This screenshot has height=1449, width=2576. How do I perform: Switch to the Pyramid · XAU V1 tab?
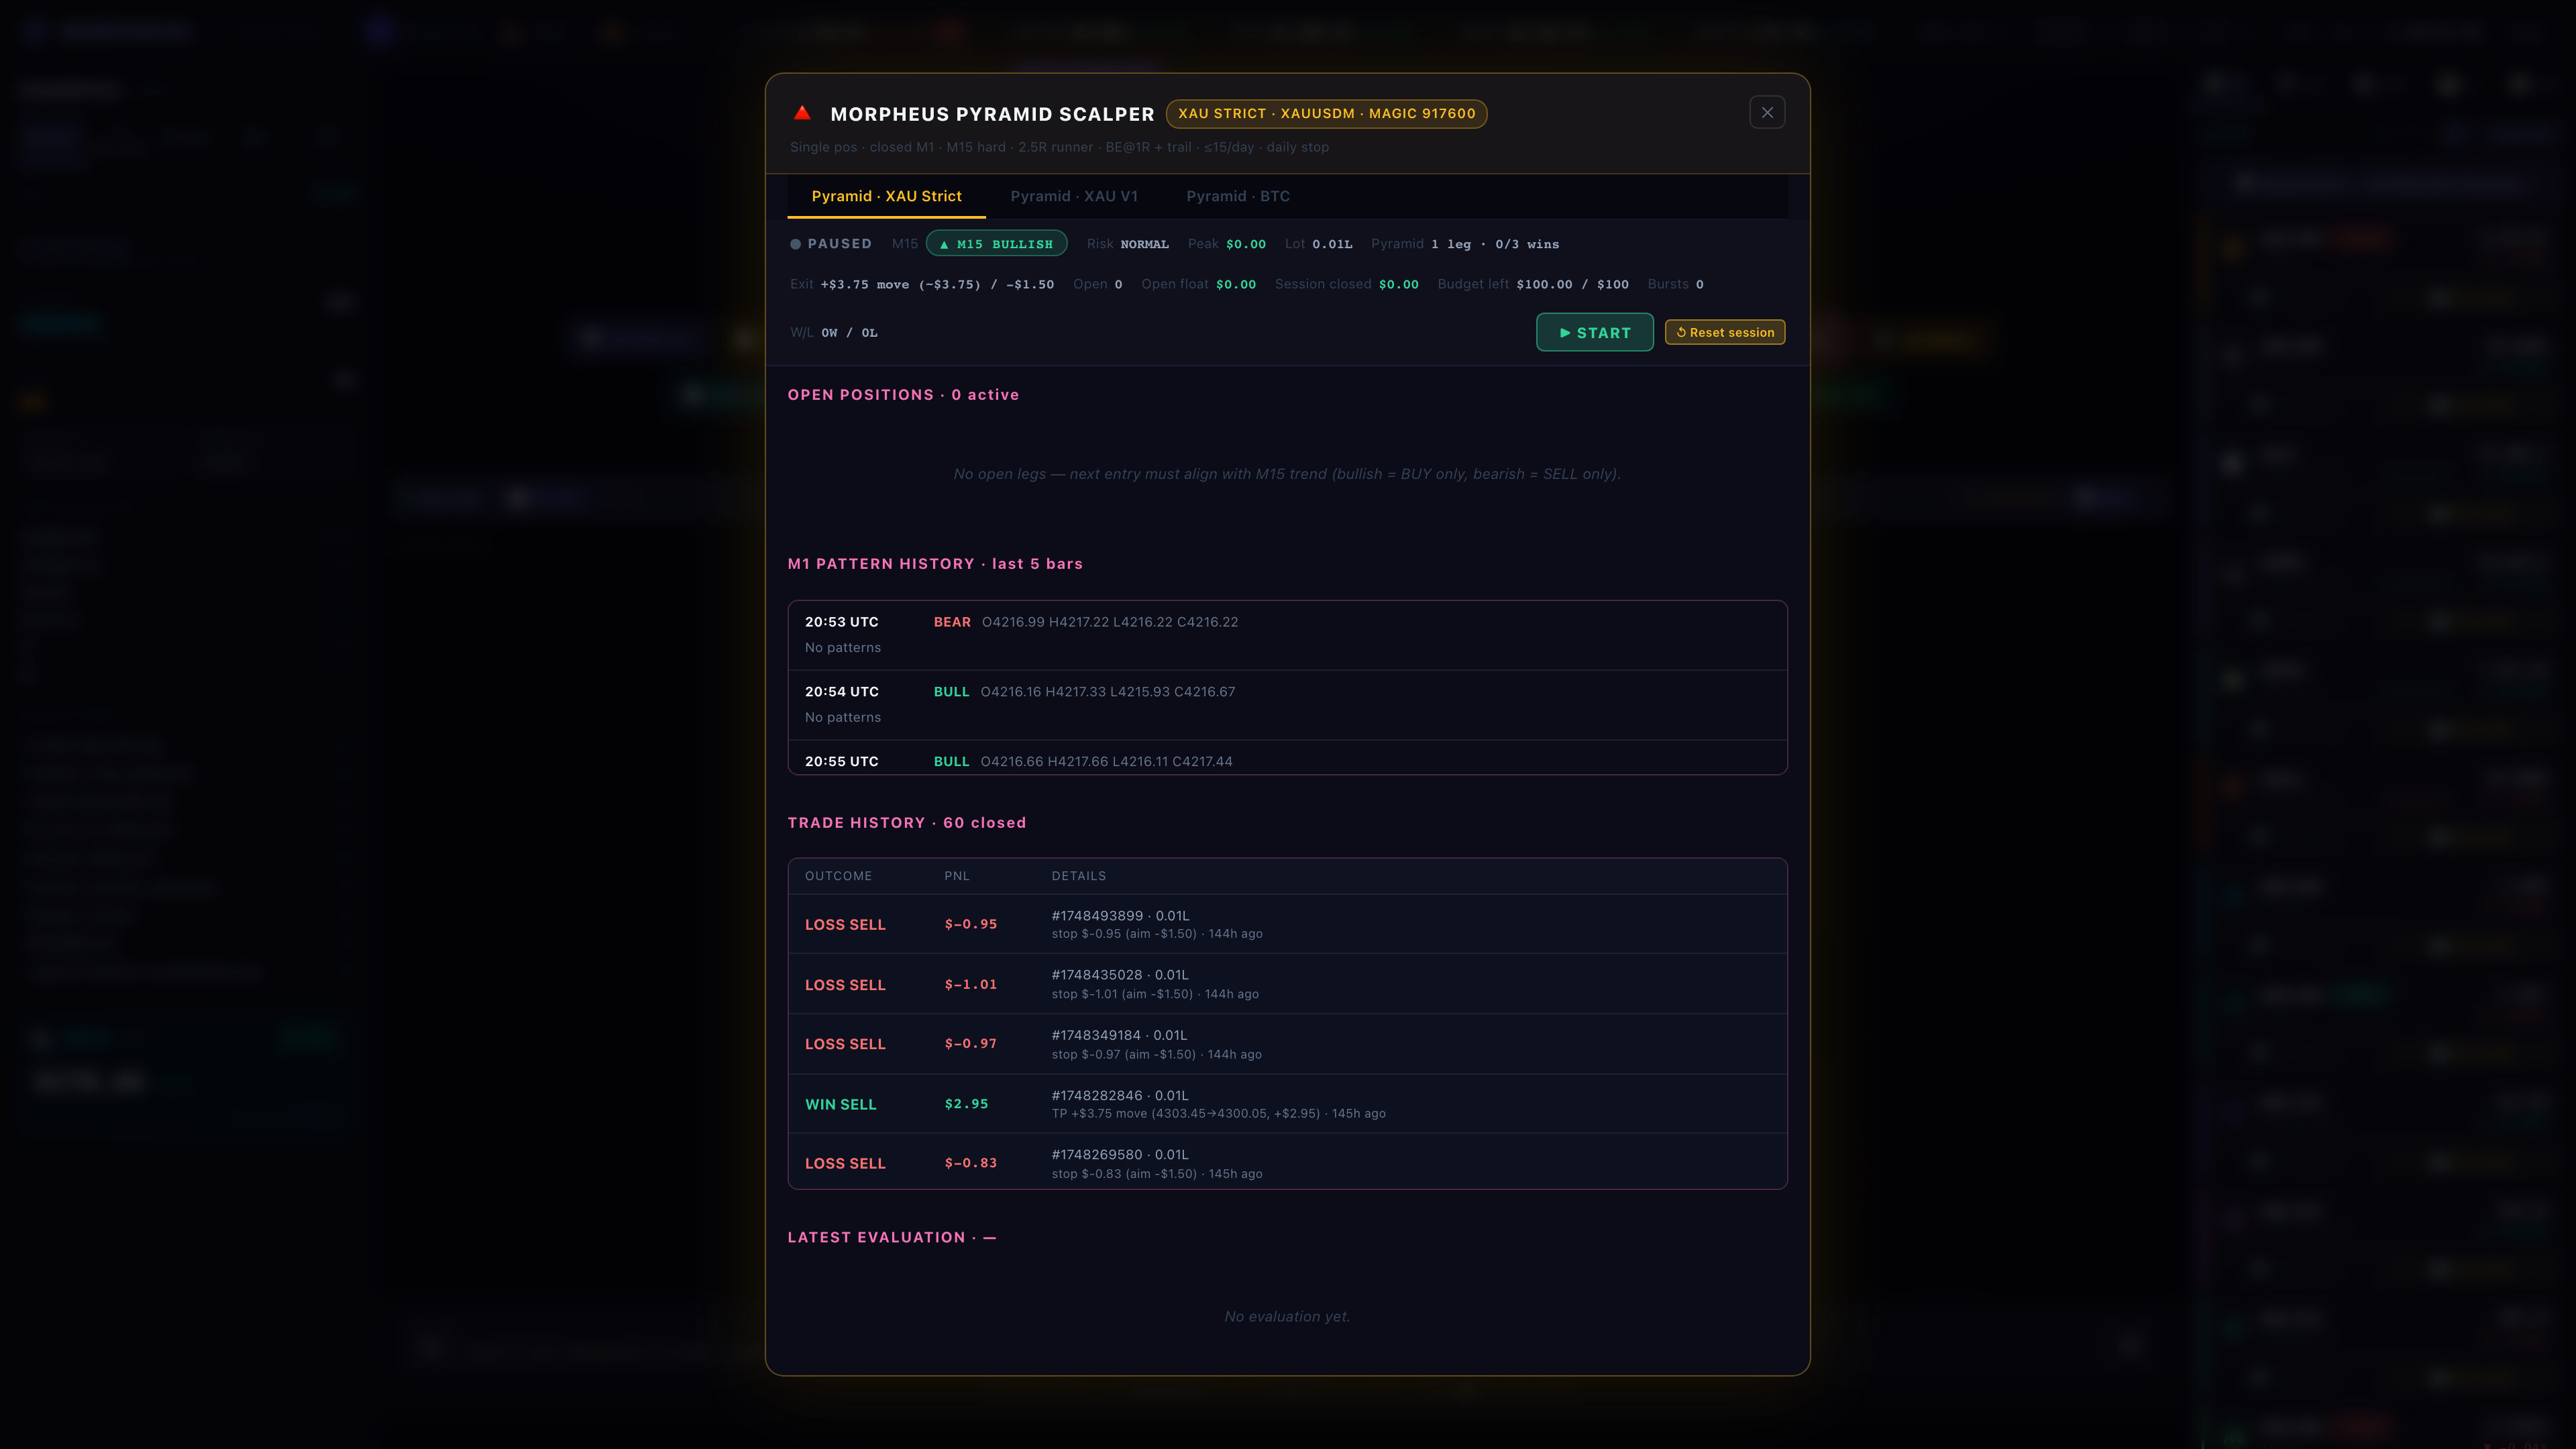pyautogui.click(x=1074, y=196)
